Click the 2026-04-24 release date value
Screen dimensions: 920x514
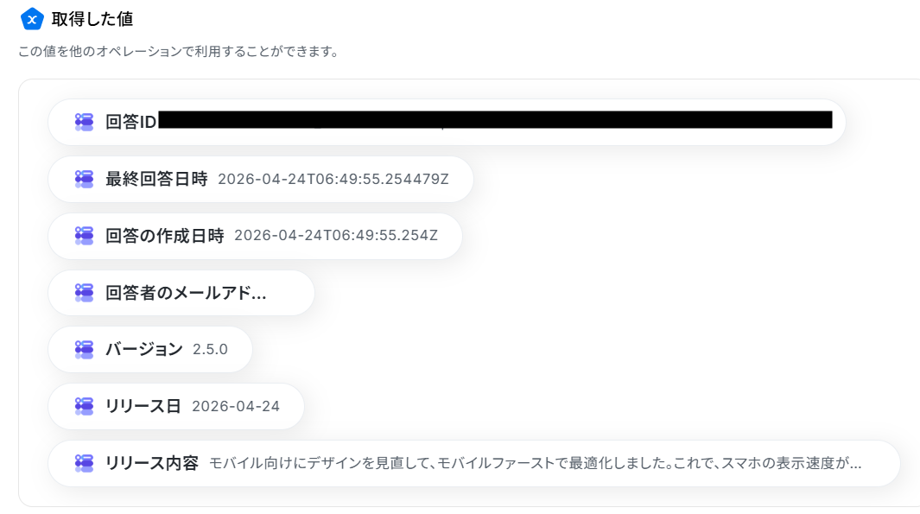236,406
